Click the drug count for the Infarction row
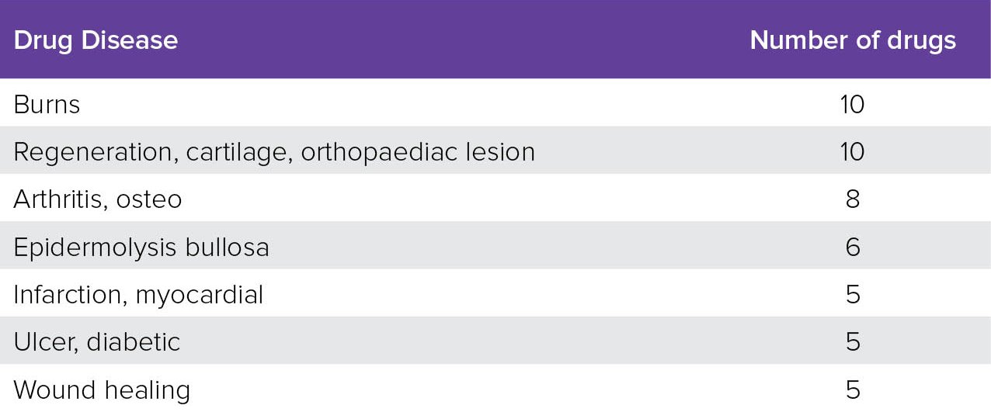Viewport: 991px width, 419px height. pyautogui.click(x=853, y=295)
